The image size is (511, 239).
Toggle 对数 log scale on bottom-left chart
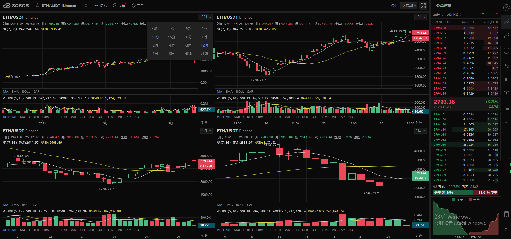tap(205, 236)
